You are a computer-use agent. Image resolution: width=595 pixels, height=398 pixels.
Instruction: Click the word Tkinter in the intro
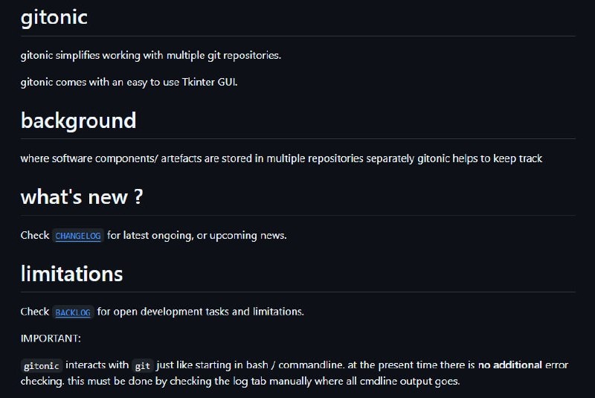click(198, 82)
